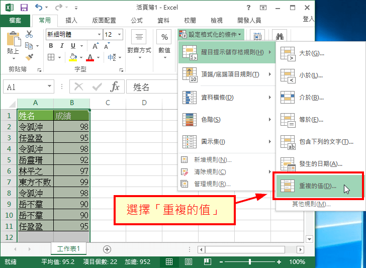Switch to the 資料 Data tab
366x268 pixels.
163,21
